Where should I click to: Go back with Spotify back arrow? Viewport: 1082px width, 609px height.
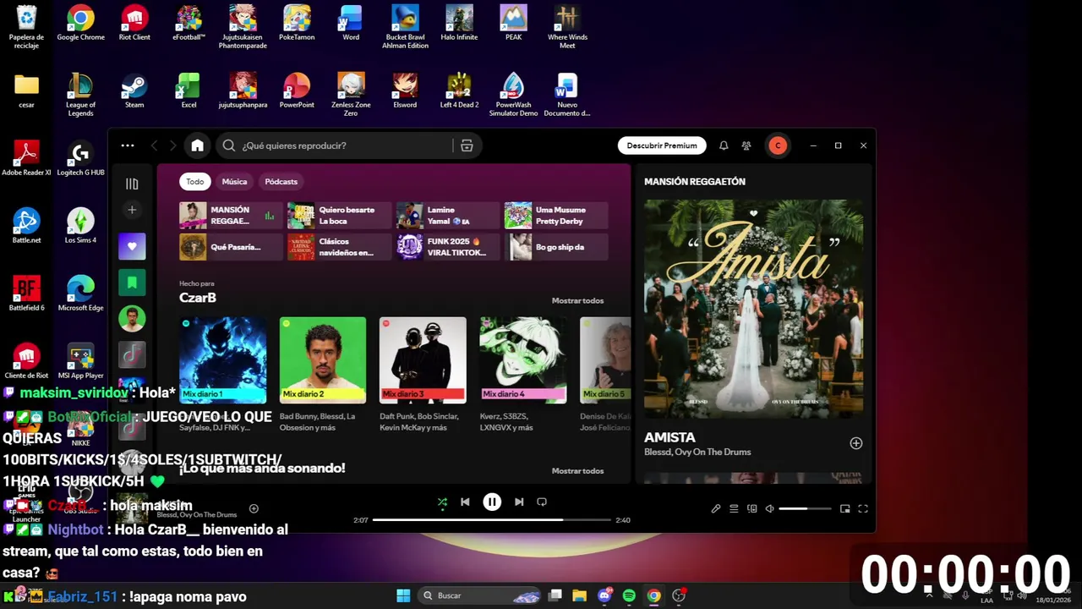(x=154, y=145)
